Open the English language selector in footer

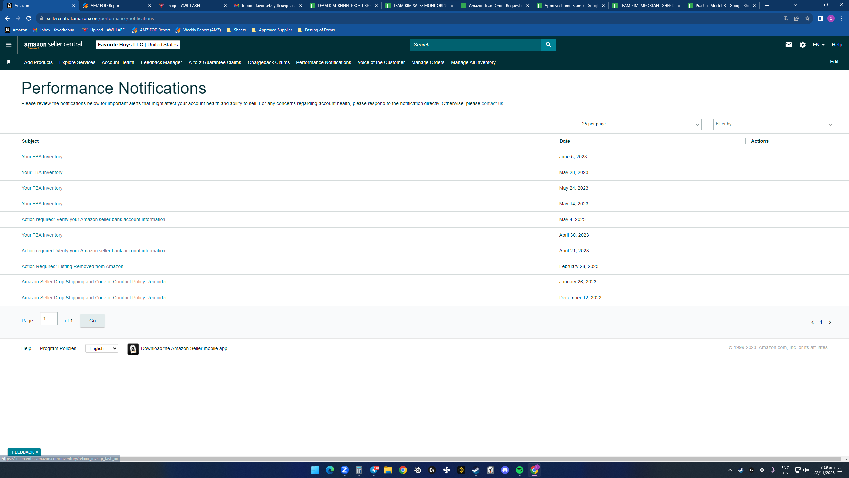coord(102,348)
